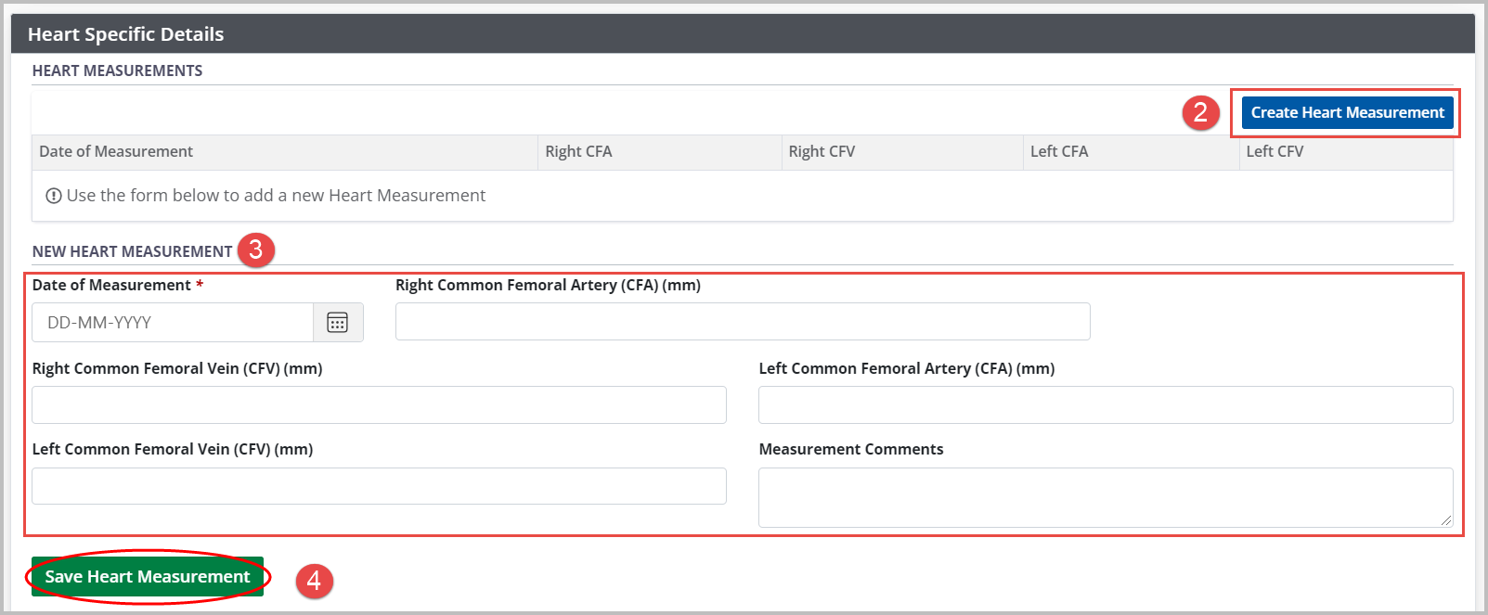The width and height of the screenshot is (1488, 615).
Task: Click the Date of Measurement column header
Action: 116,151
